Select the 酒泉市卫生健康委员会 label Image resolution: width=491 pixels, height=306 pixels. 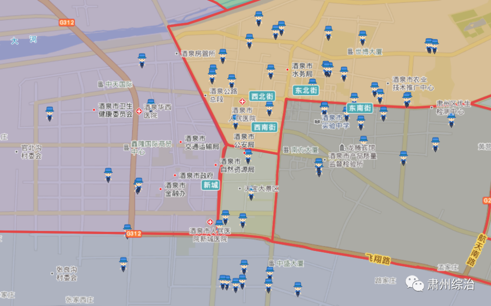115,110
